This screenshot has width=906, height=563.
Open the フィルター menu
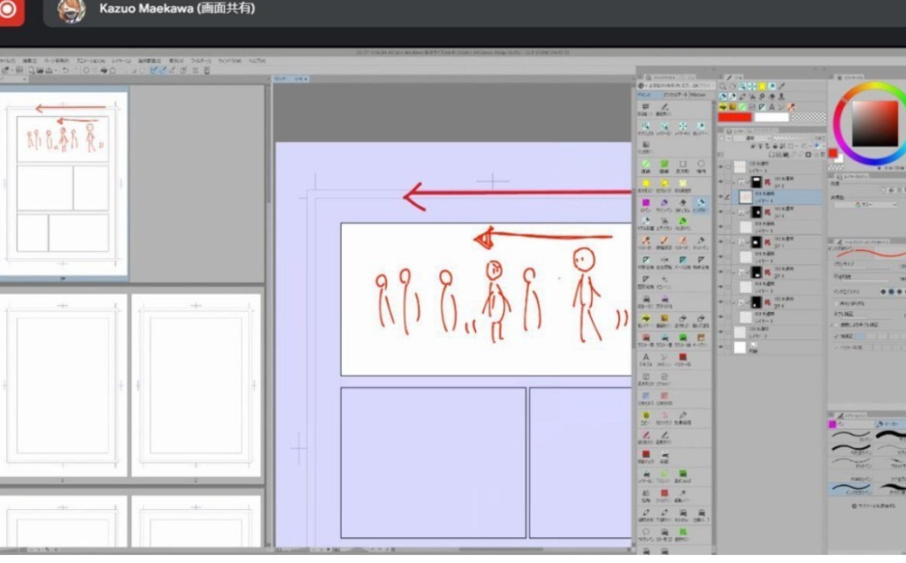(201, 61)
